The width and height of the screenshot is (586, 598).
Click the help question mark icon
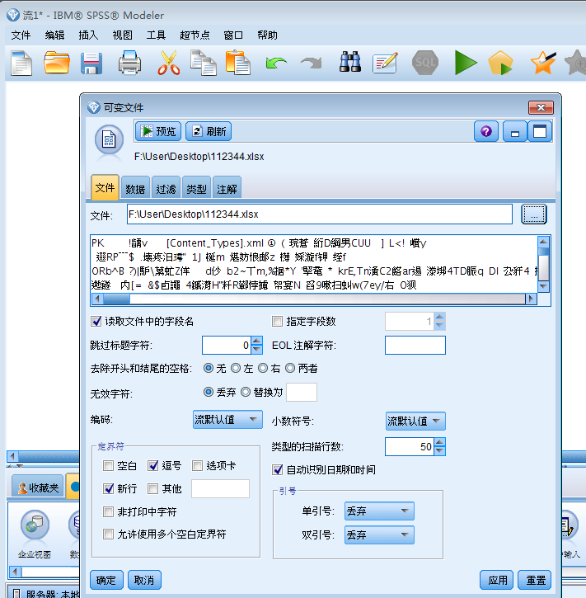(x=485, y=132)
